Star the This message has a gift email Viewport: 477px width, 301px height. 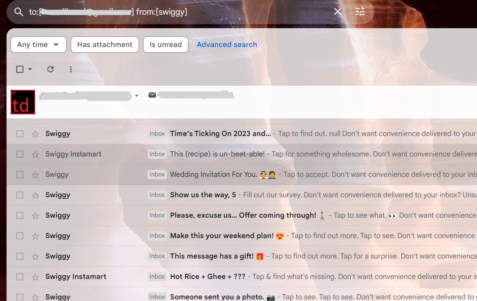[x=35, y=256]
